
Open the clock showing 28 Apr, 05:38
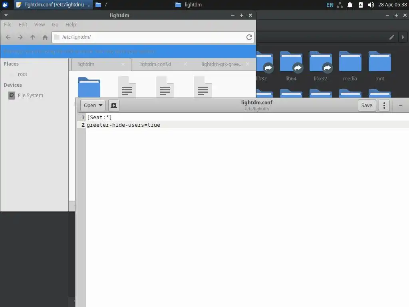(x=392, y=5)
